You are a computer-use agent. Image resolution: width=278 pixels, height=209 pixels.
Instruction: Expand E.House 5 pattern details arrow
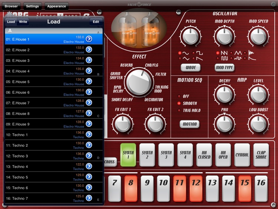(89, 81)
